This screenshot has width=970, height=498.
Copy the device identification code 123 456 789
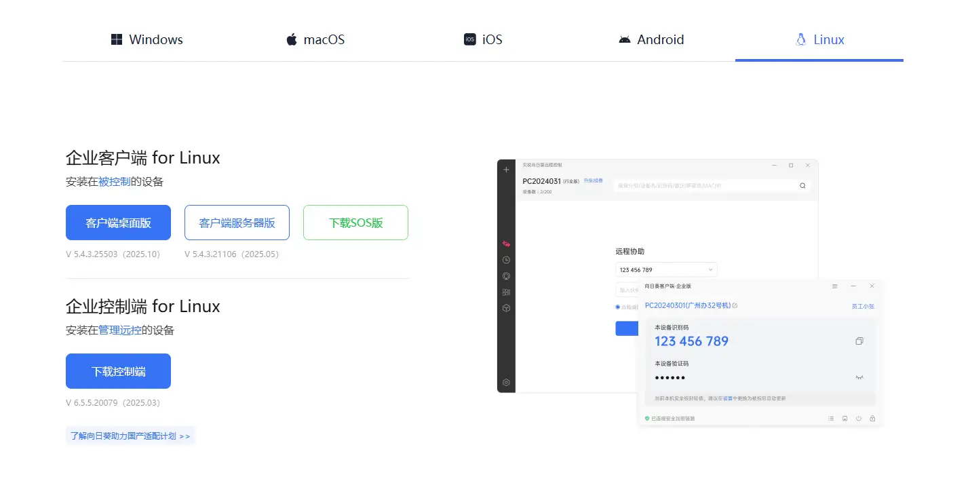click(859, 341)
